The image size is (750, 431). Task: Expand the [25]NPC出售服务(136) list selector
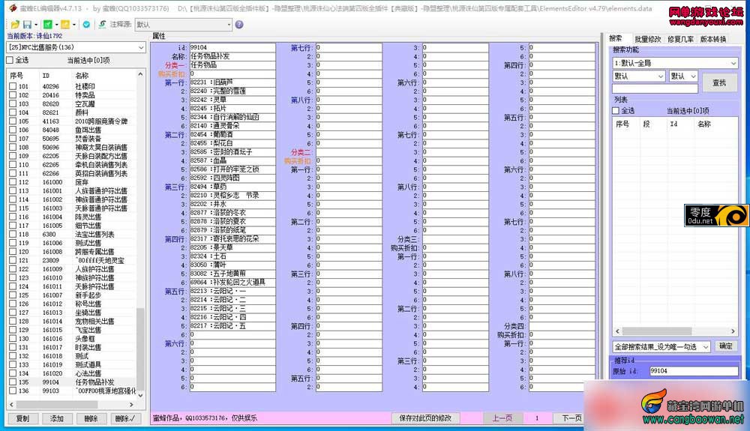tap(76, 47)
